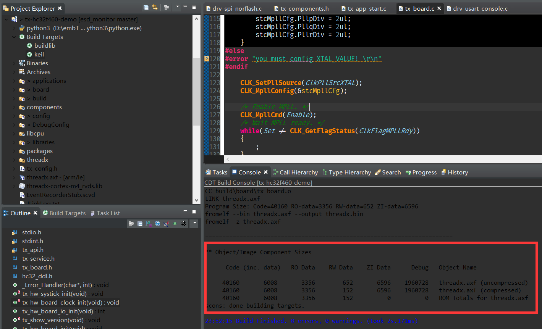The height and width of the screenshot is (329, 542).
Task: Close the Console view tab
Action: click(266, 173)
